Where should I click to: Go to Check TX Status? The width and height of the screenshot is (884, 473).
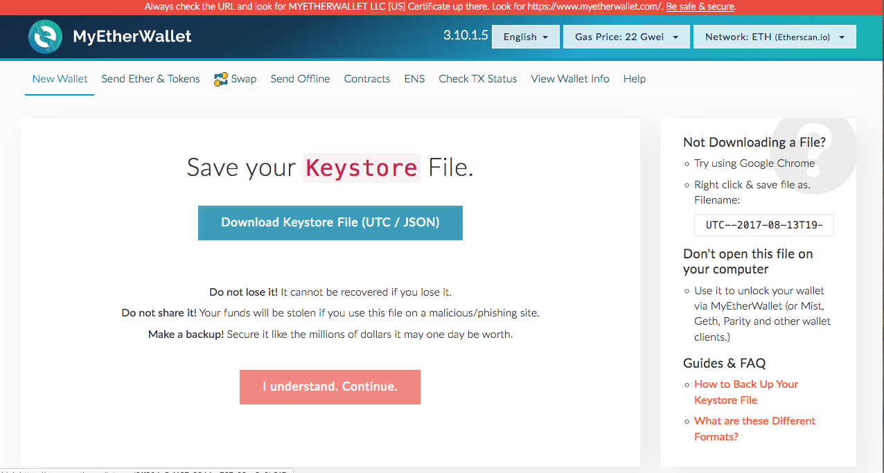[x=478, y=79]
